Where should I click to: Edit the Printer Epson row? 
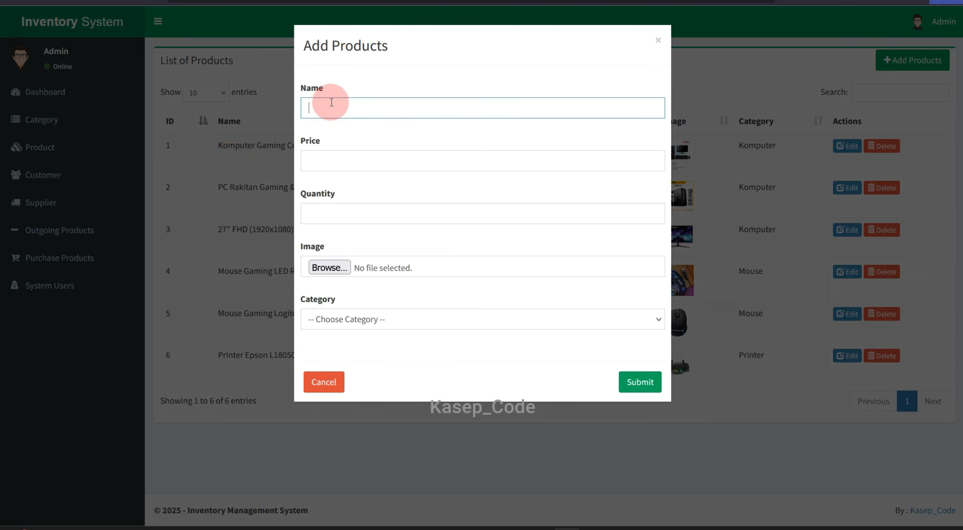[x=847, y=356]
